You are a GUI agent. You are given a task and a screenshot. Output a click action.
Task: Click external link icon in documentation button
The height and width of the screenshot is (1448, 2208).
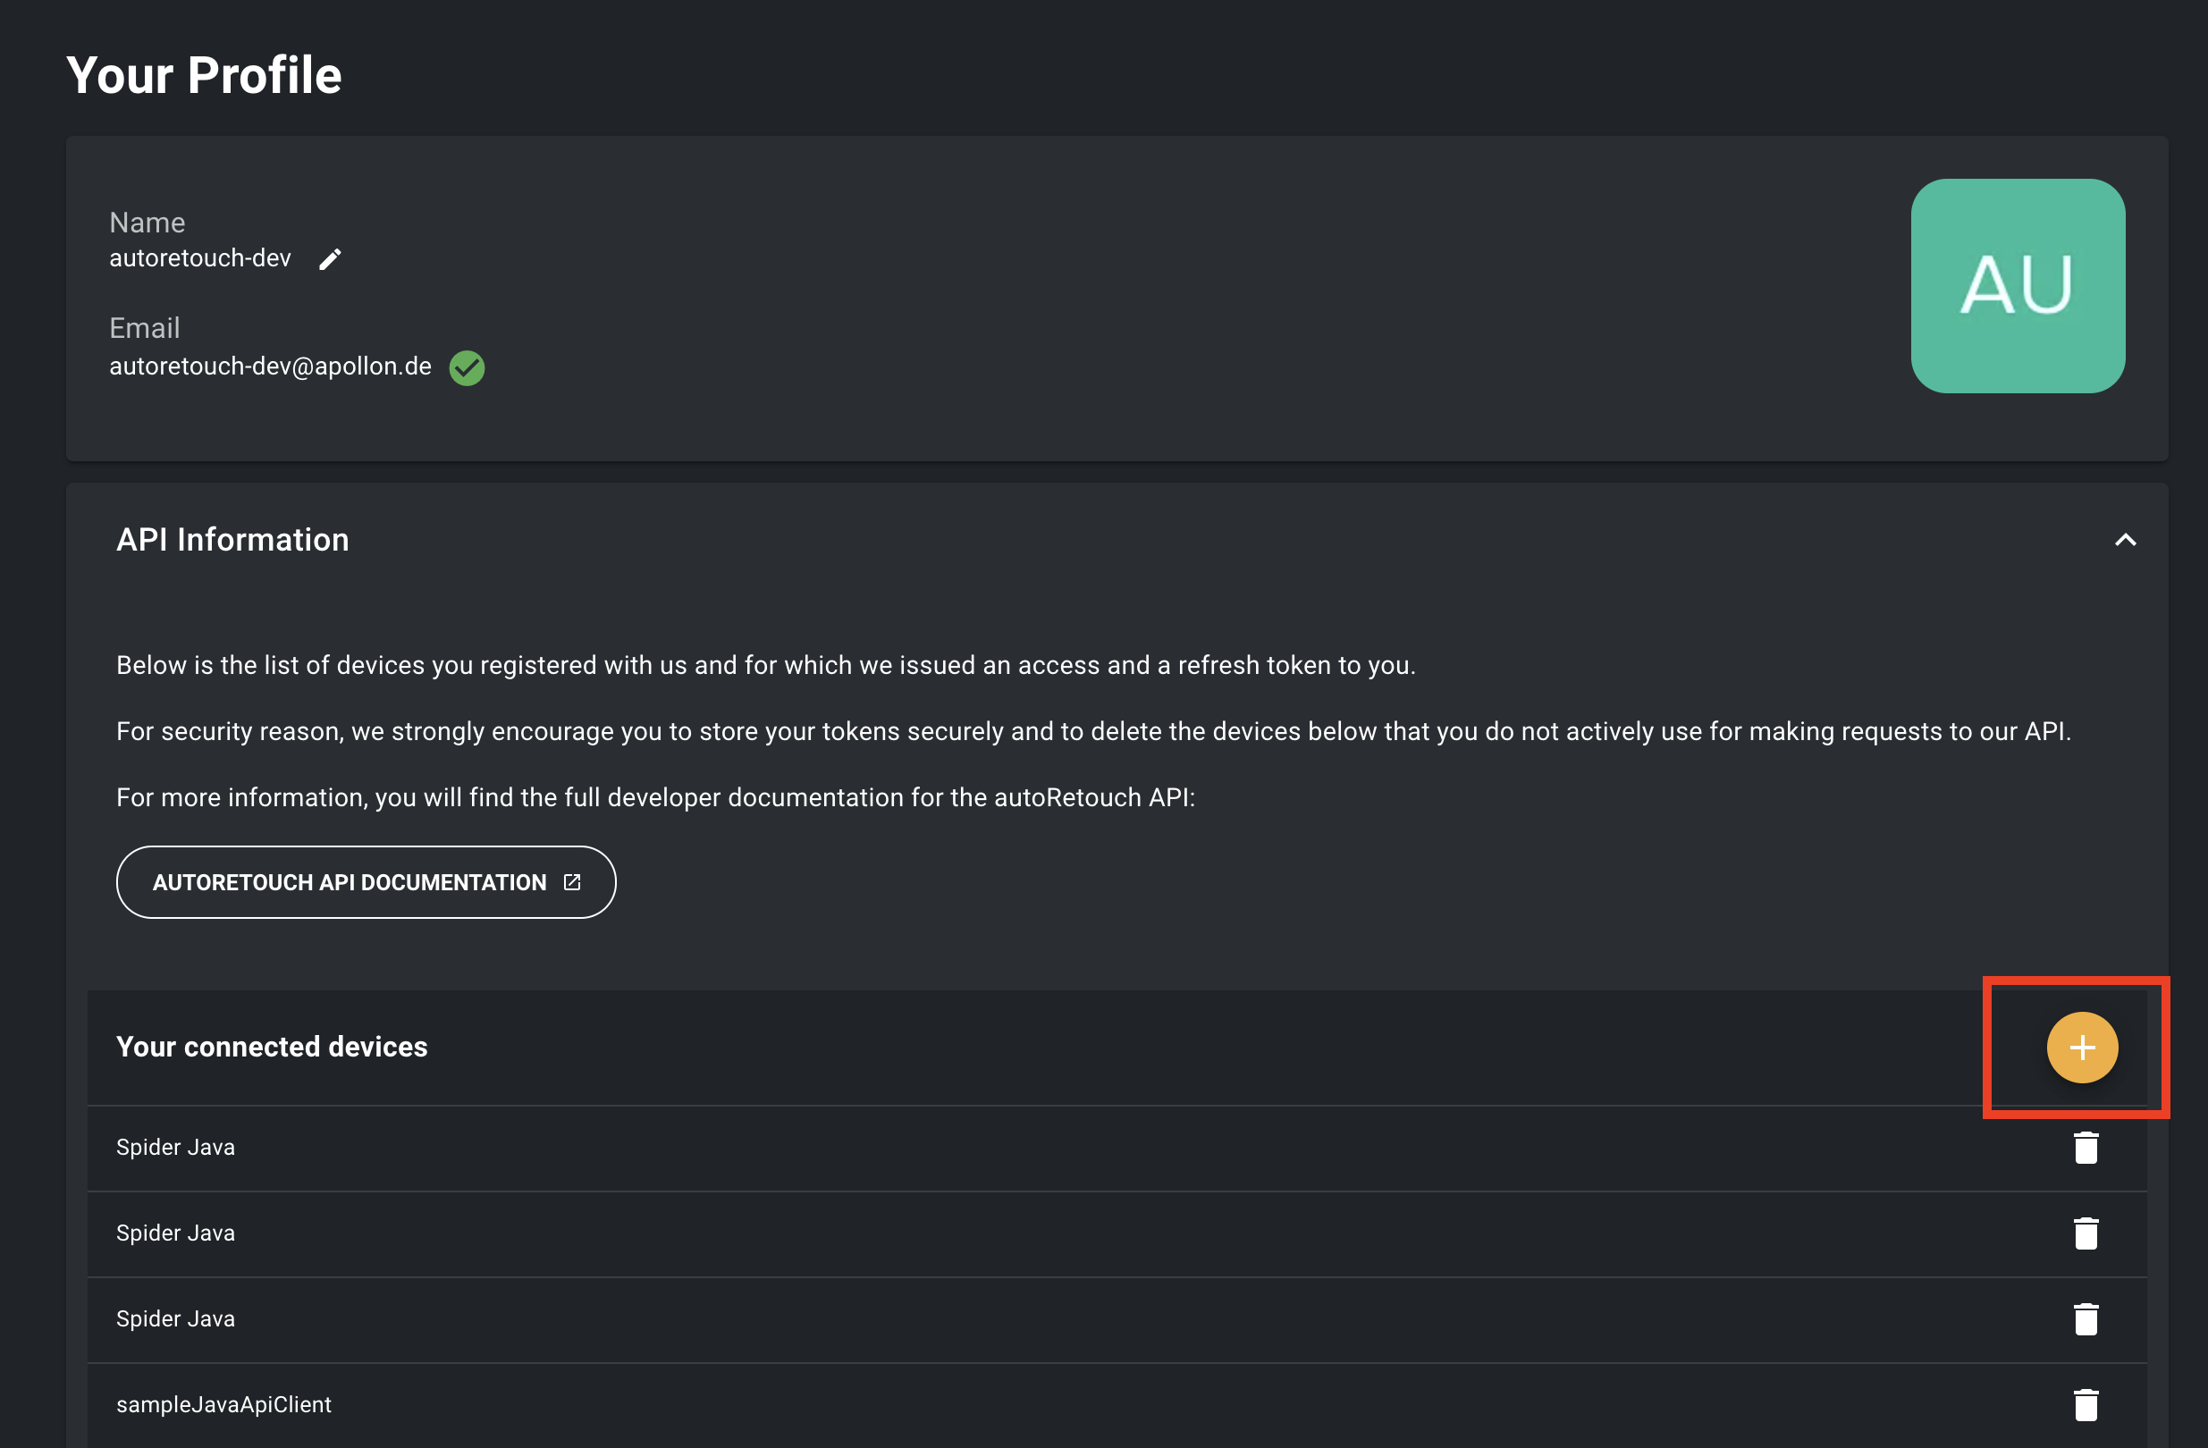(x=572, y=882)
